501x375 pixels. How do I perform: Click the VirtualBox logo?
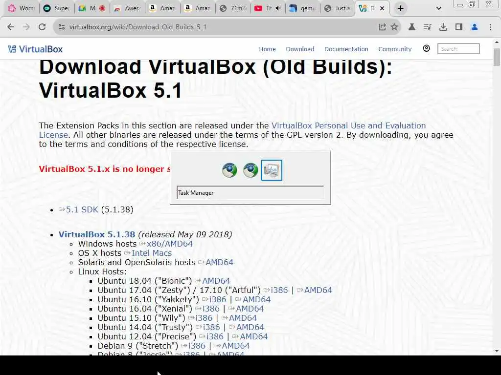tap(35, 49)
